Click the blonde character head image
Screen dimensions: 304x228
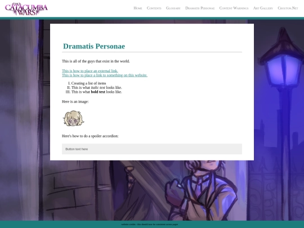74,118
